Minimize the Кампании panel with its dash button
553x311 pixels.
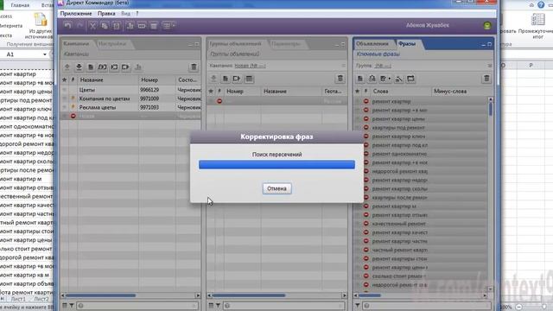tap(190, 45)
